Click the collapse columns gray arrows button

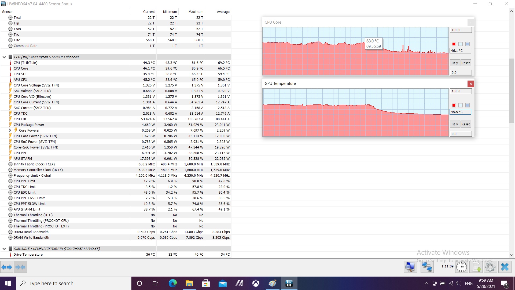[x=20, y=267]
